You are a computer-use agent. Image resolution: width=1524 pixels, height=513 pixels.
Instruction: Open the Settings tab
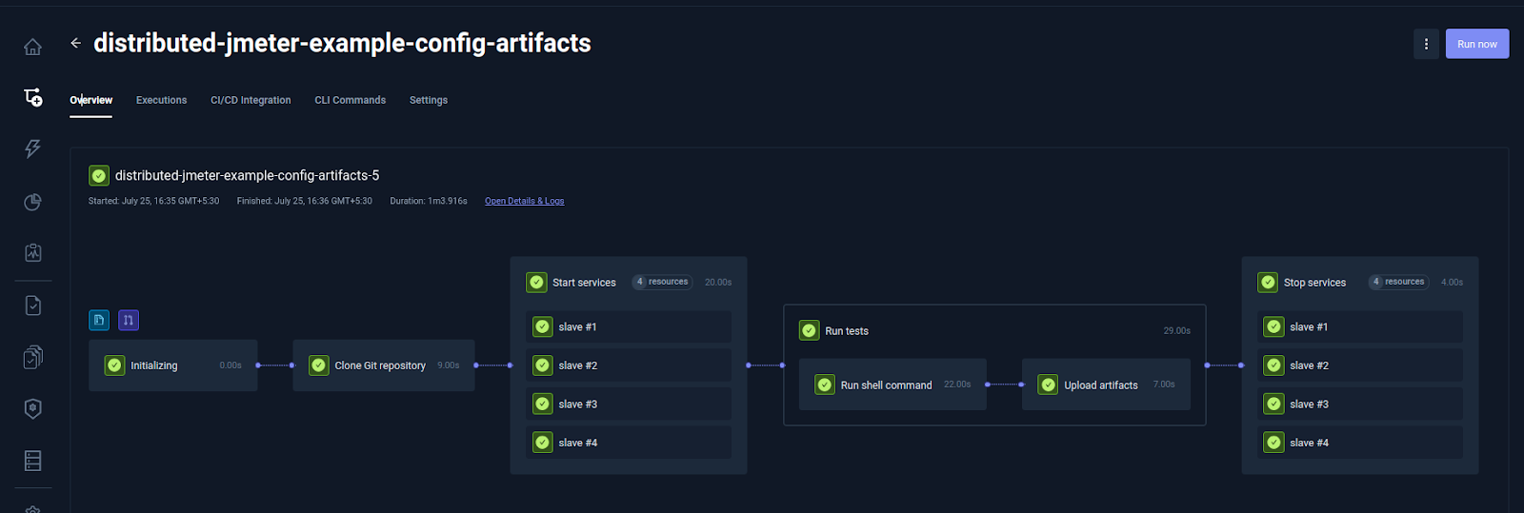429,100
